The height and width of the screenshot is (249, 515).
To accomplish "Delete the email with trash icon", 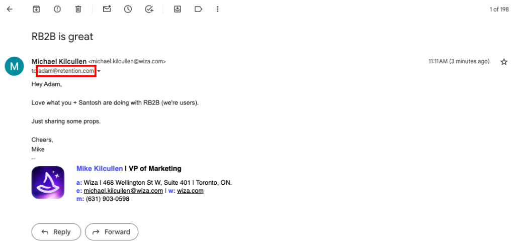I will pos(78,9).
